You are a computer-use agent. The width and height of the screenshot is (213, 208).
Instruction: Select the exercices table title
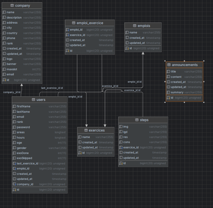[97, 130]
